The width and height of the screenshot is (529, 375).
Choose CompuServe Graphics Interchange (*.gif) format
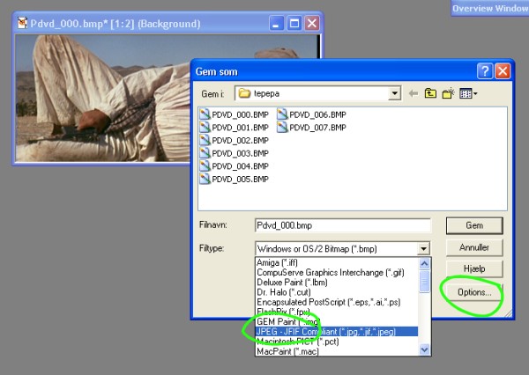pos(332,271)
